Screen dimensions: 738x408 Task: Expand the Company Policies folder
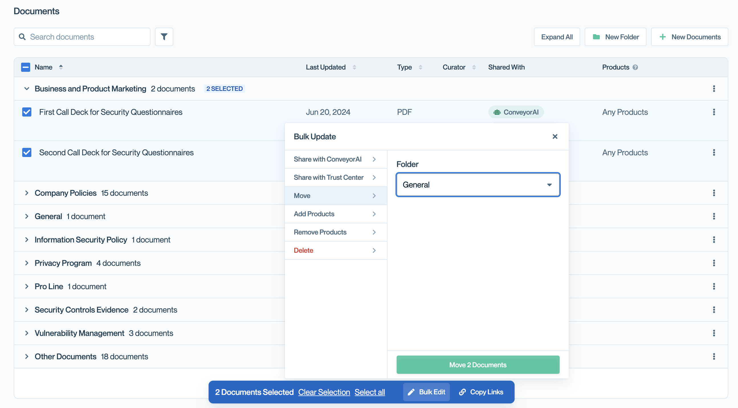pos(27,193)
